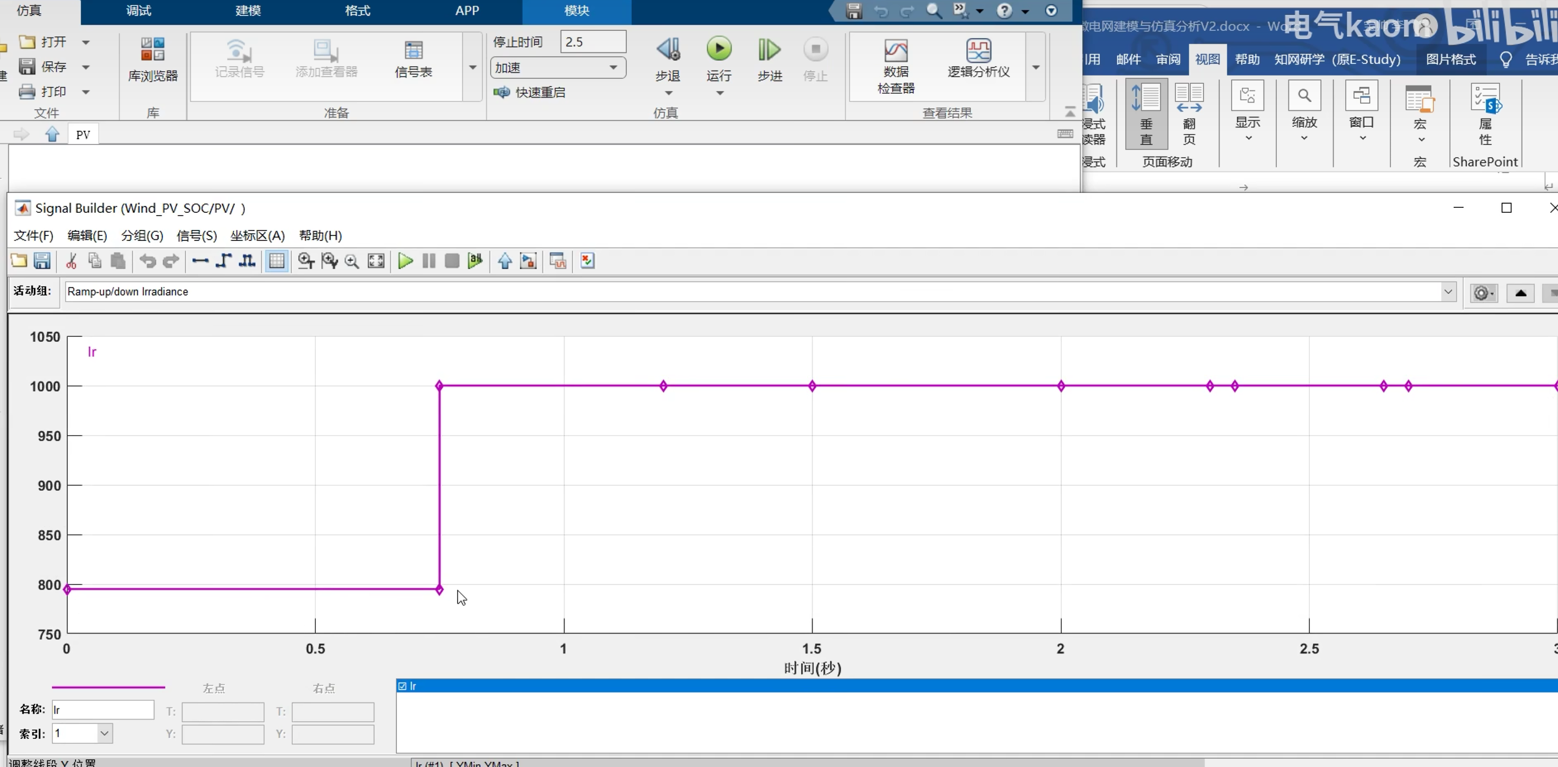Expand the signal index dropdown
The height and width of the screenshot is (767, 1558).
(105, 734)
